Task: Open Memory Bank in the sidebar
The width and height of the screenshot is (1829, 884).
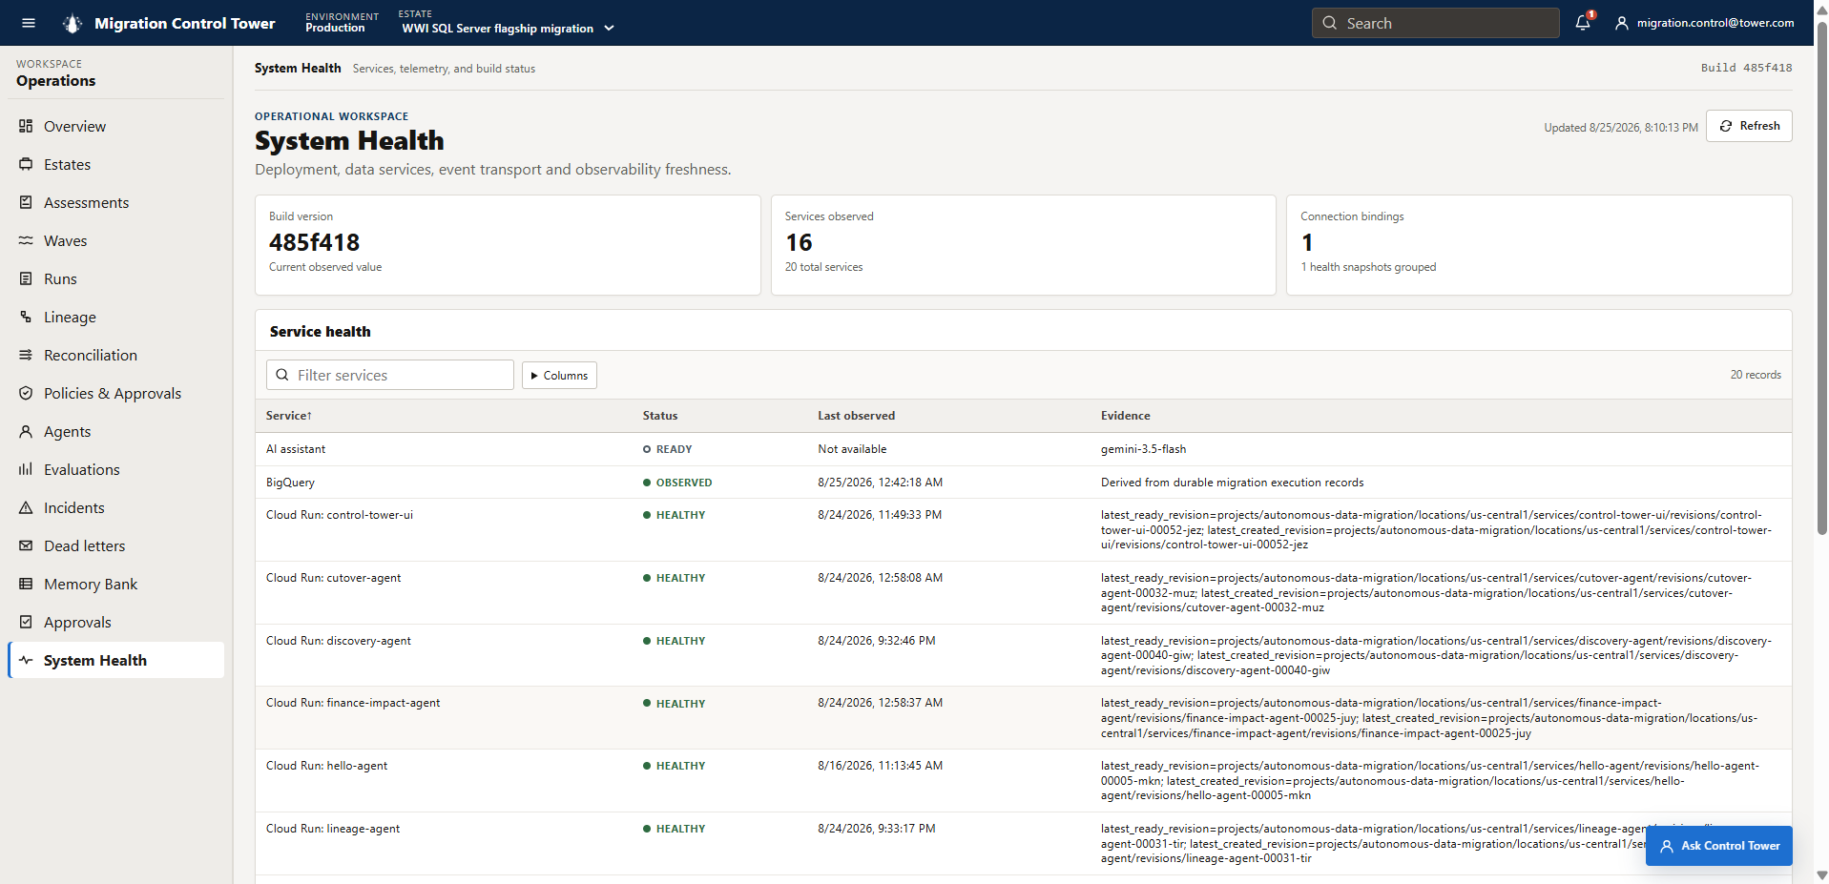Action: [x=116, y=584]
